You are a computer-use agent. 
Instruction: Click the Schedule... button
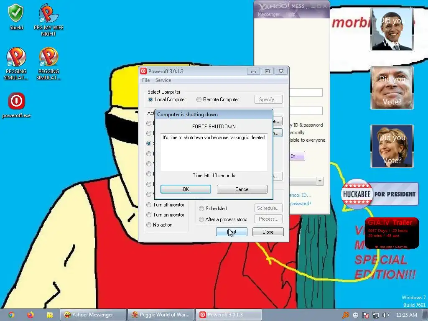(268, 208)
